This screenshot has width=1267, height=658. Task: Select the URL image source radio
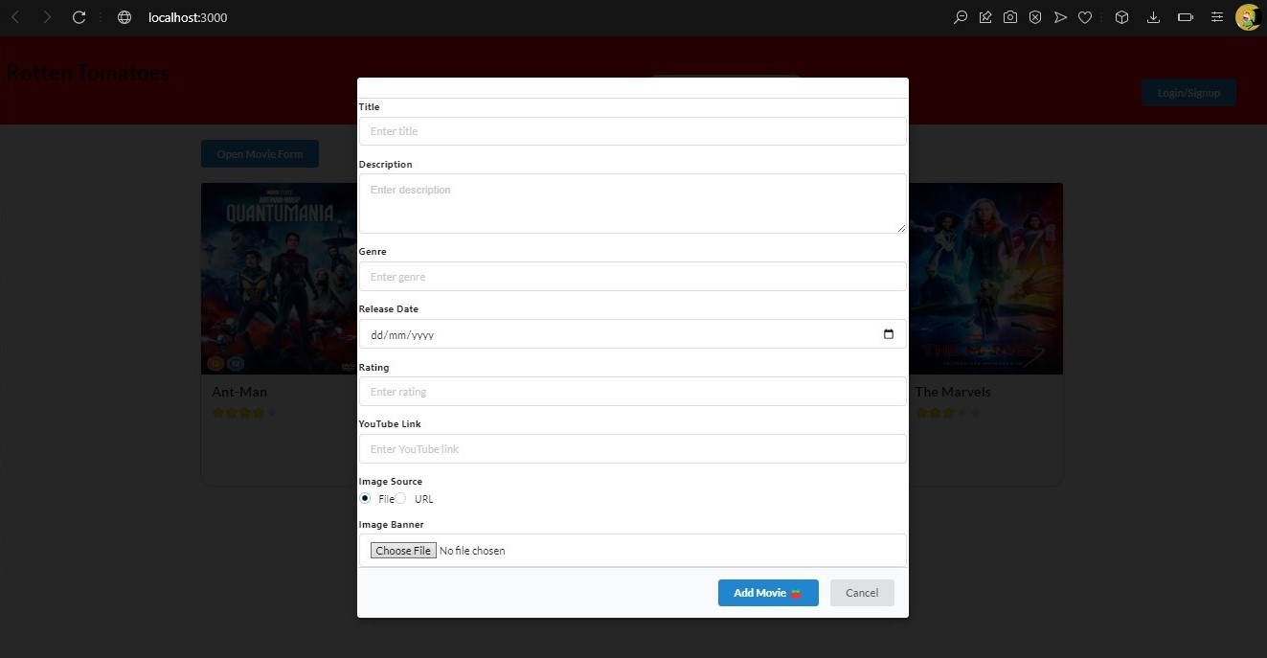(401, 498)
